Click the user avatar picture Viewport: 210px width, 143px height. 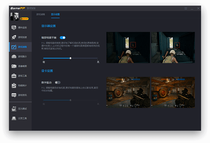click(15, 17)
